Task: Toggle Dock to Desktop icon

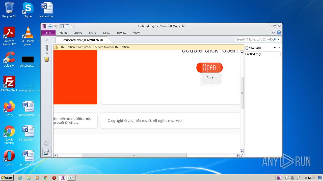Action: [62, 26]
